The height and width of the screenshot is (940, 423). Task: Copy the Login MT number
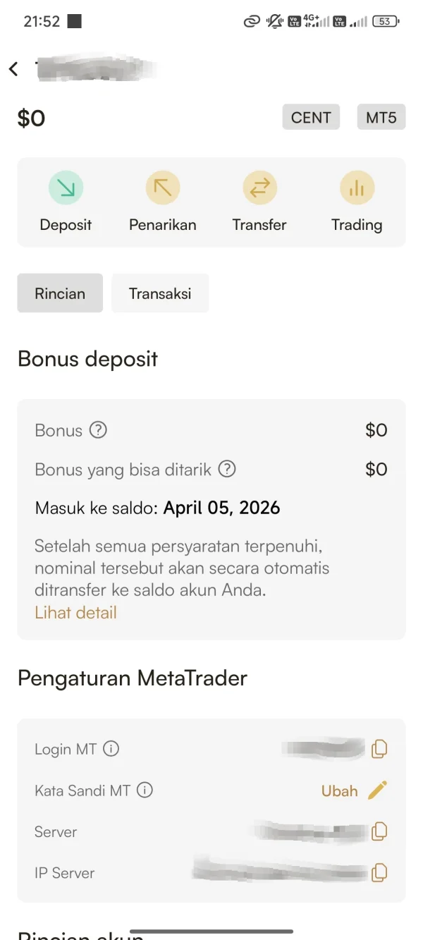[379, 749]
